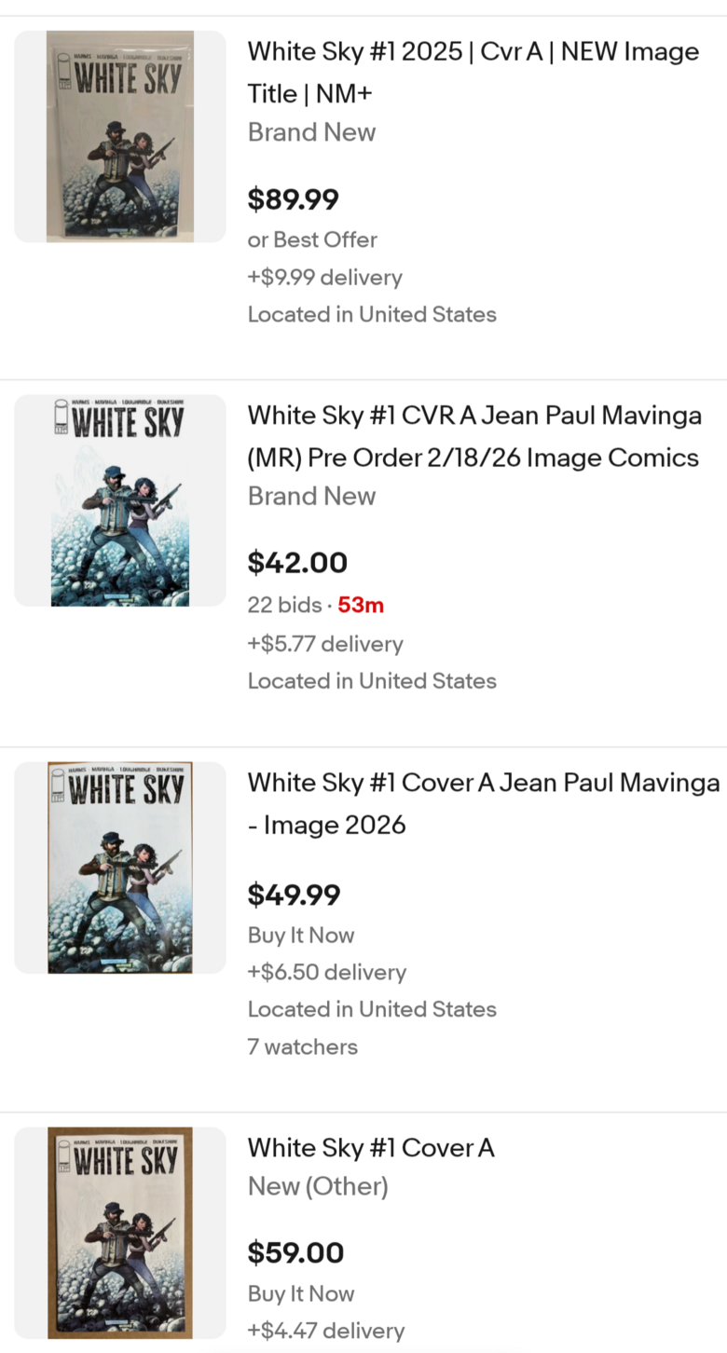
Task: Tap the $42.00 auction price
Action: pyautogui.click(x=297, y=563)
